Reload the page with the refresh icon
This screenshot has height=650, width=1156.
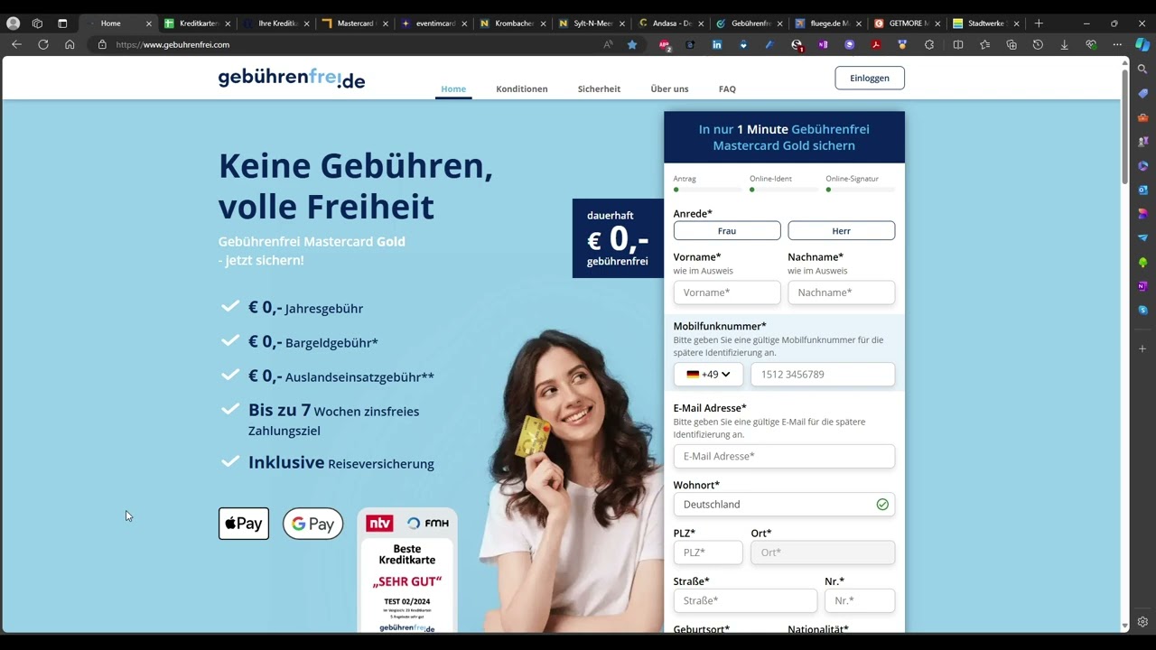(42, 44)
